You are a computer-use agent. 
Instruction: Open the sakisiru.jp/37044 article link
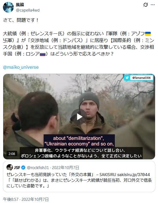coord(134,174)
